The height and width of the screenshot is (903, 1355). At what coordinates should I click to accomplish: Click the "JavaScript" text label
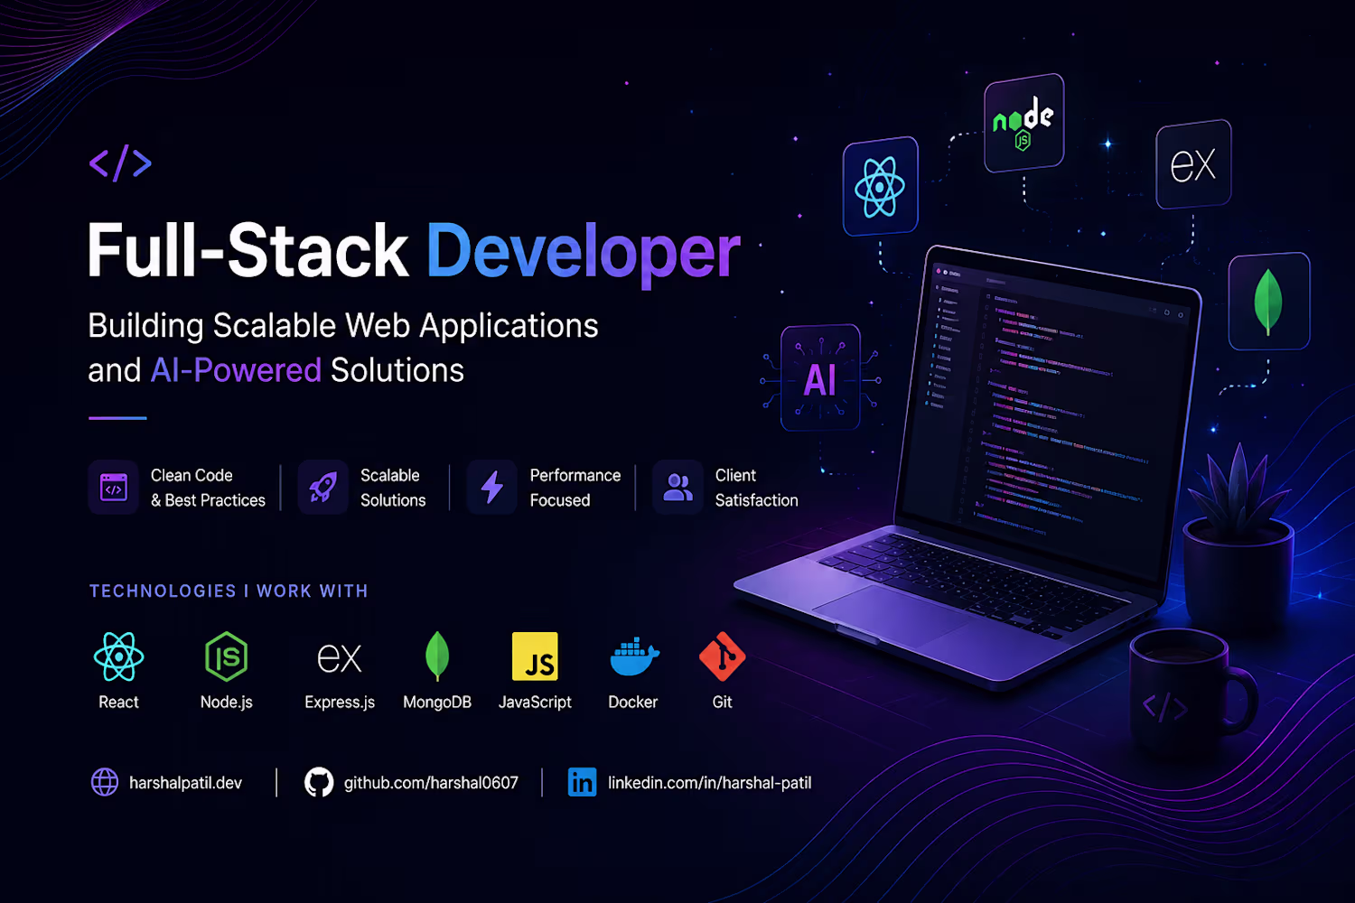535,703
